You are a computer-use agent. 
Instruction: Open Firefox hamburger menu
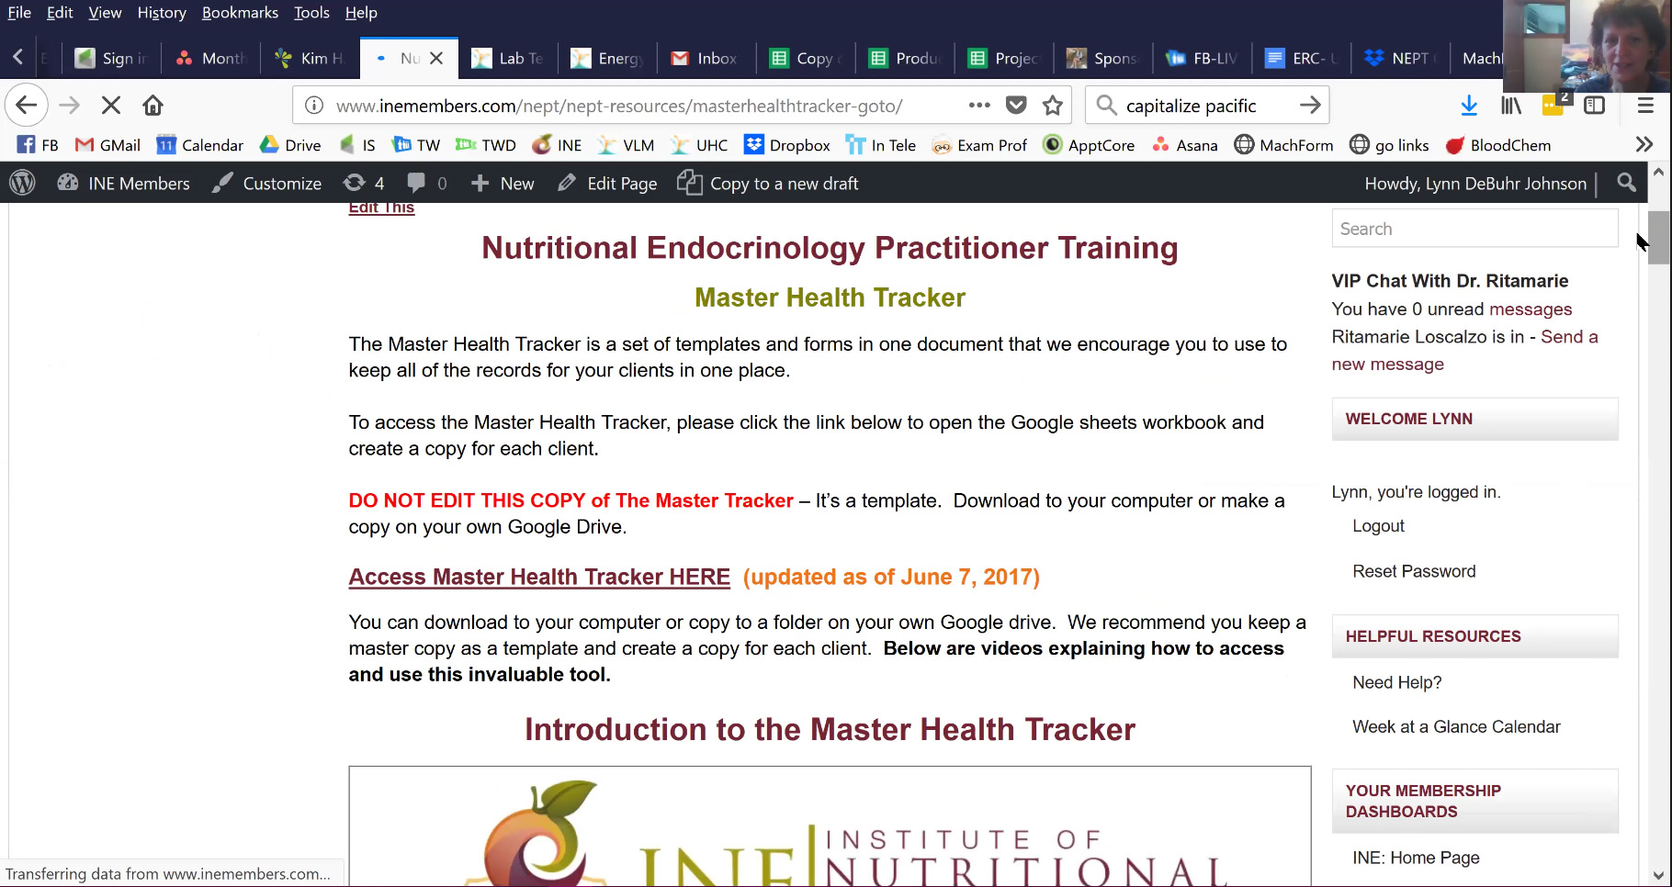pos(1645,106)
